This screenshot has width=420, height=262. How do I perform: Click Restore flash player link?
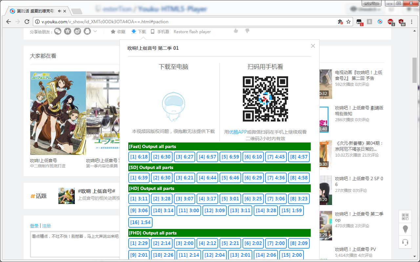tap(192, 32)
